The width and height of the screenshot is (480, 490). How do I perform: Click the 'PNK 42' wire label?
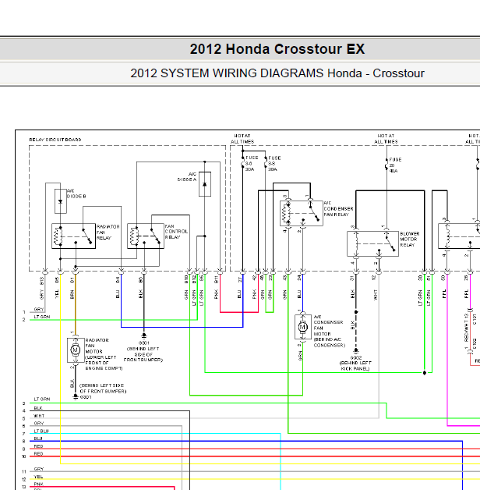[x=254, y=286]
